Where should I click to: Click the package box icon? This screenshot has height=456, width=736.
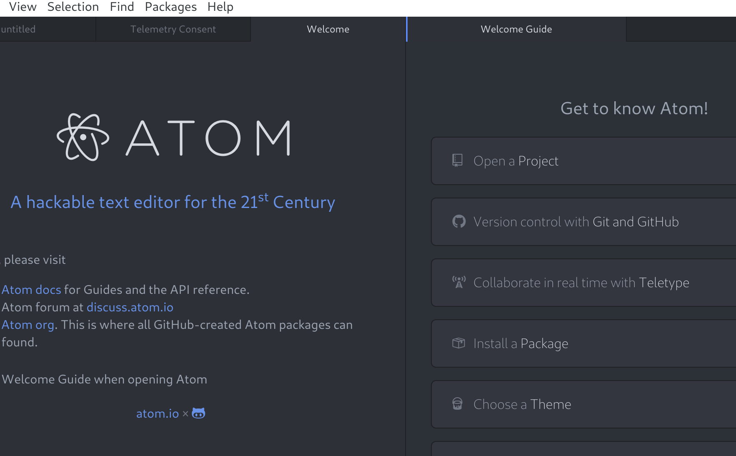458,343
